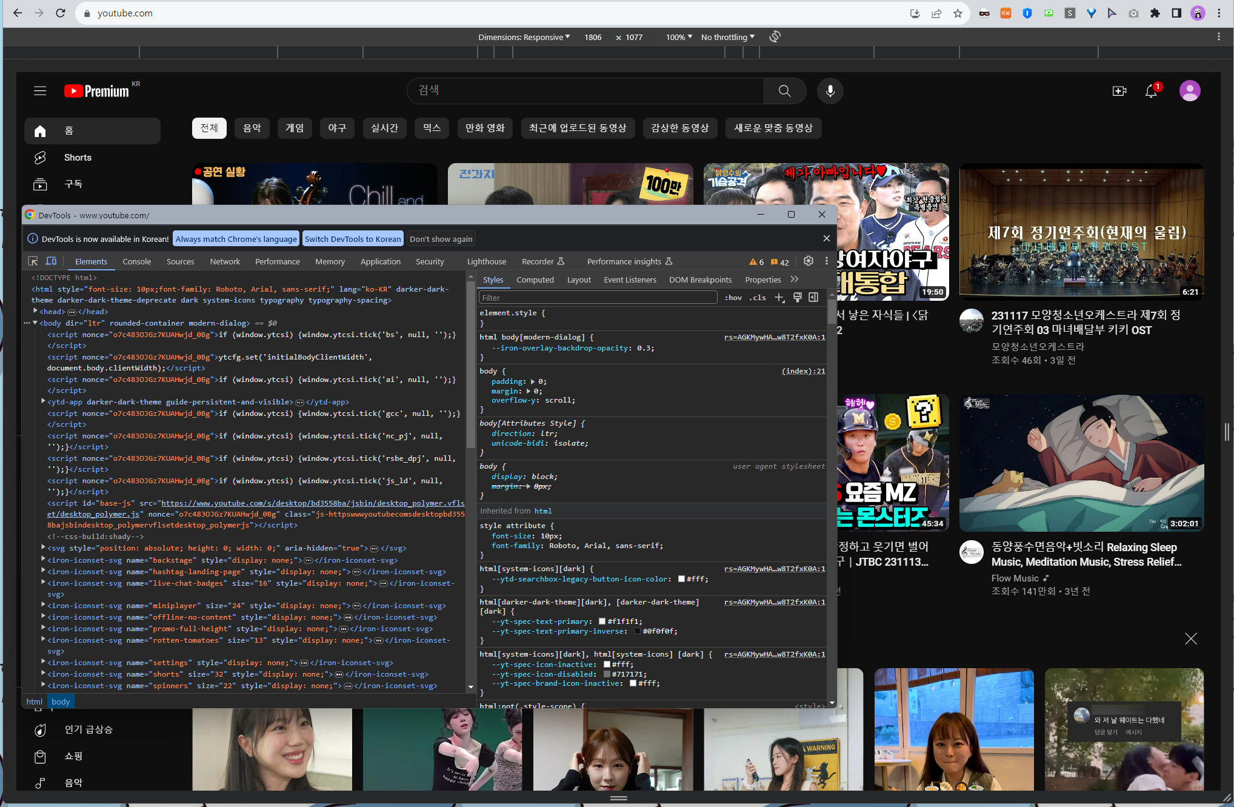This screenshot has width=1234, height=807.
Task: Toggle the device toolbar icon
Action: (x=52, y=261)
